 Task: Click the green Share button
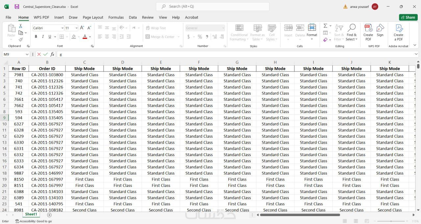(x=408, y=17)
